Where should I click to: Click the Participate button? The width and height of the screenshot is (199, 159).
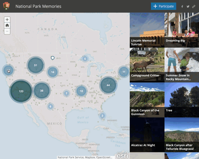[x=163, y=6]
